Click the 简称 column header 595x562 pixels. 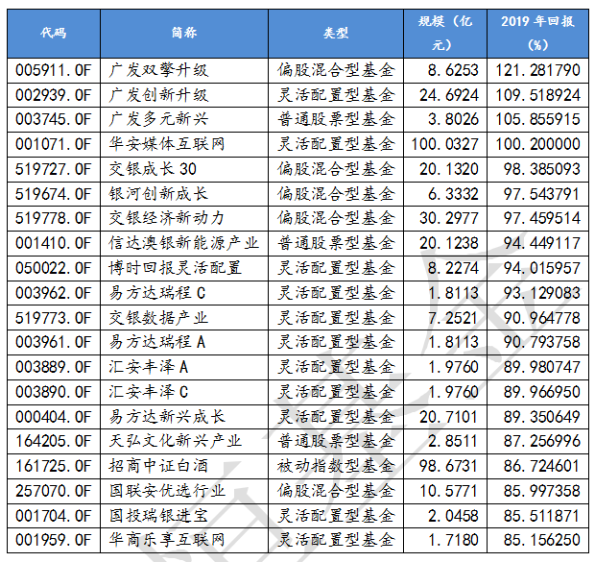click(184, 33)
